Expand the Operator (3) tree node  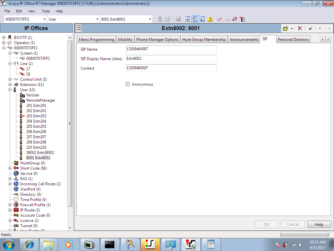[4, 43]
